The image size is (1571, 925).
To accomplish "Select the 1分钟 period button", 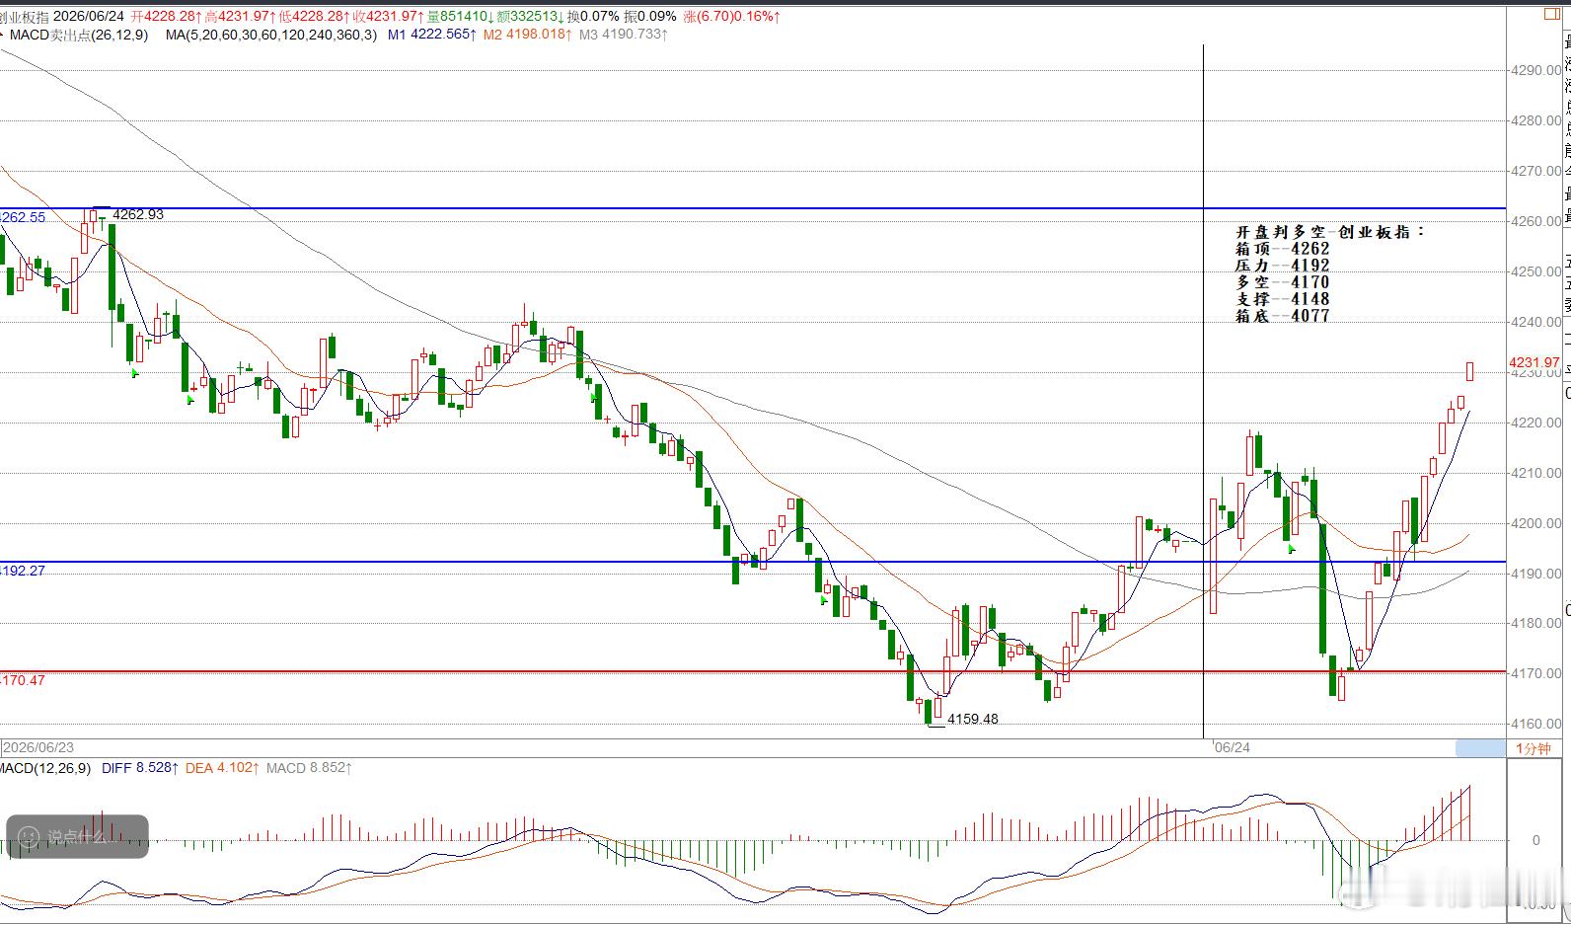I will pos(1533,748).
